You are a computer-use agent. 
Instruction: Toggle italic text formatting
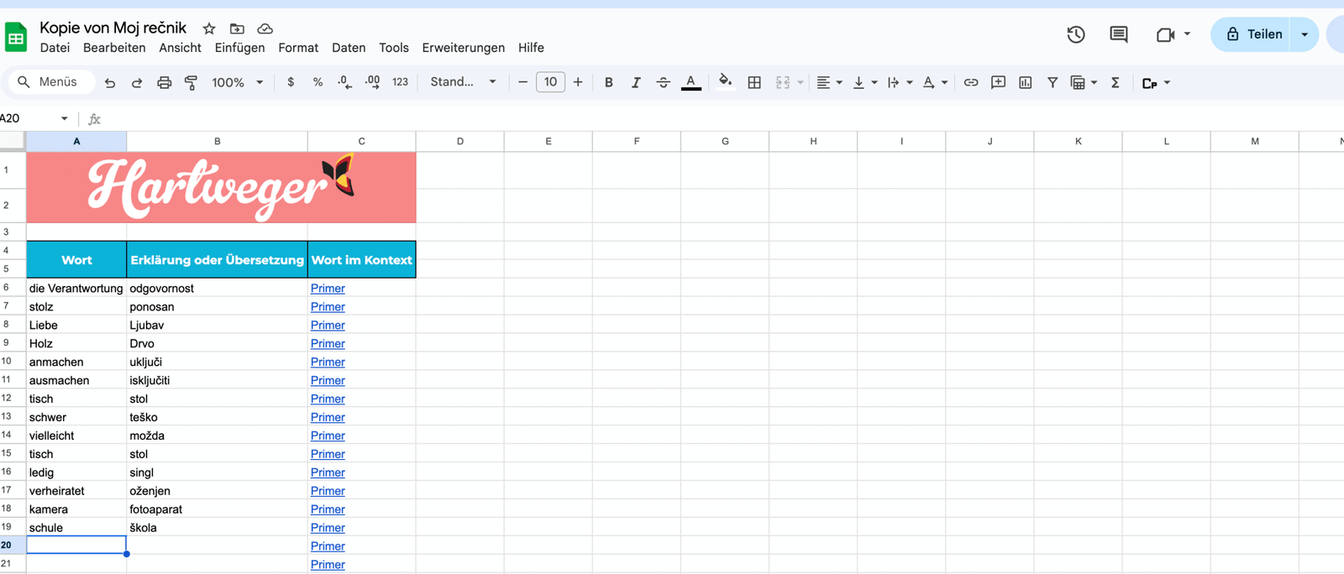tap(636, 82)
